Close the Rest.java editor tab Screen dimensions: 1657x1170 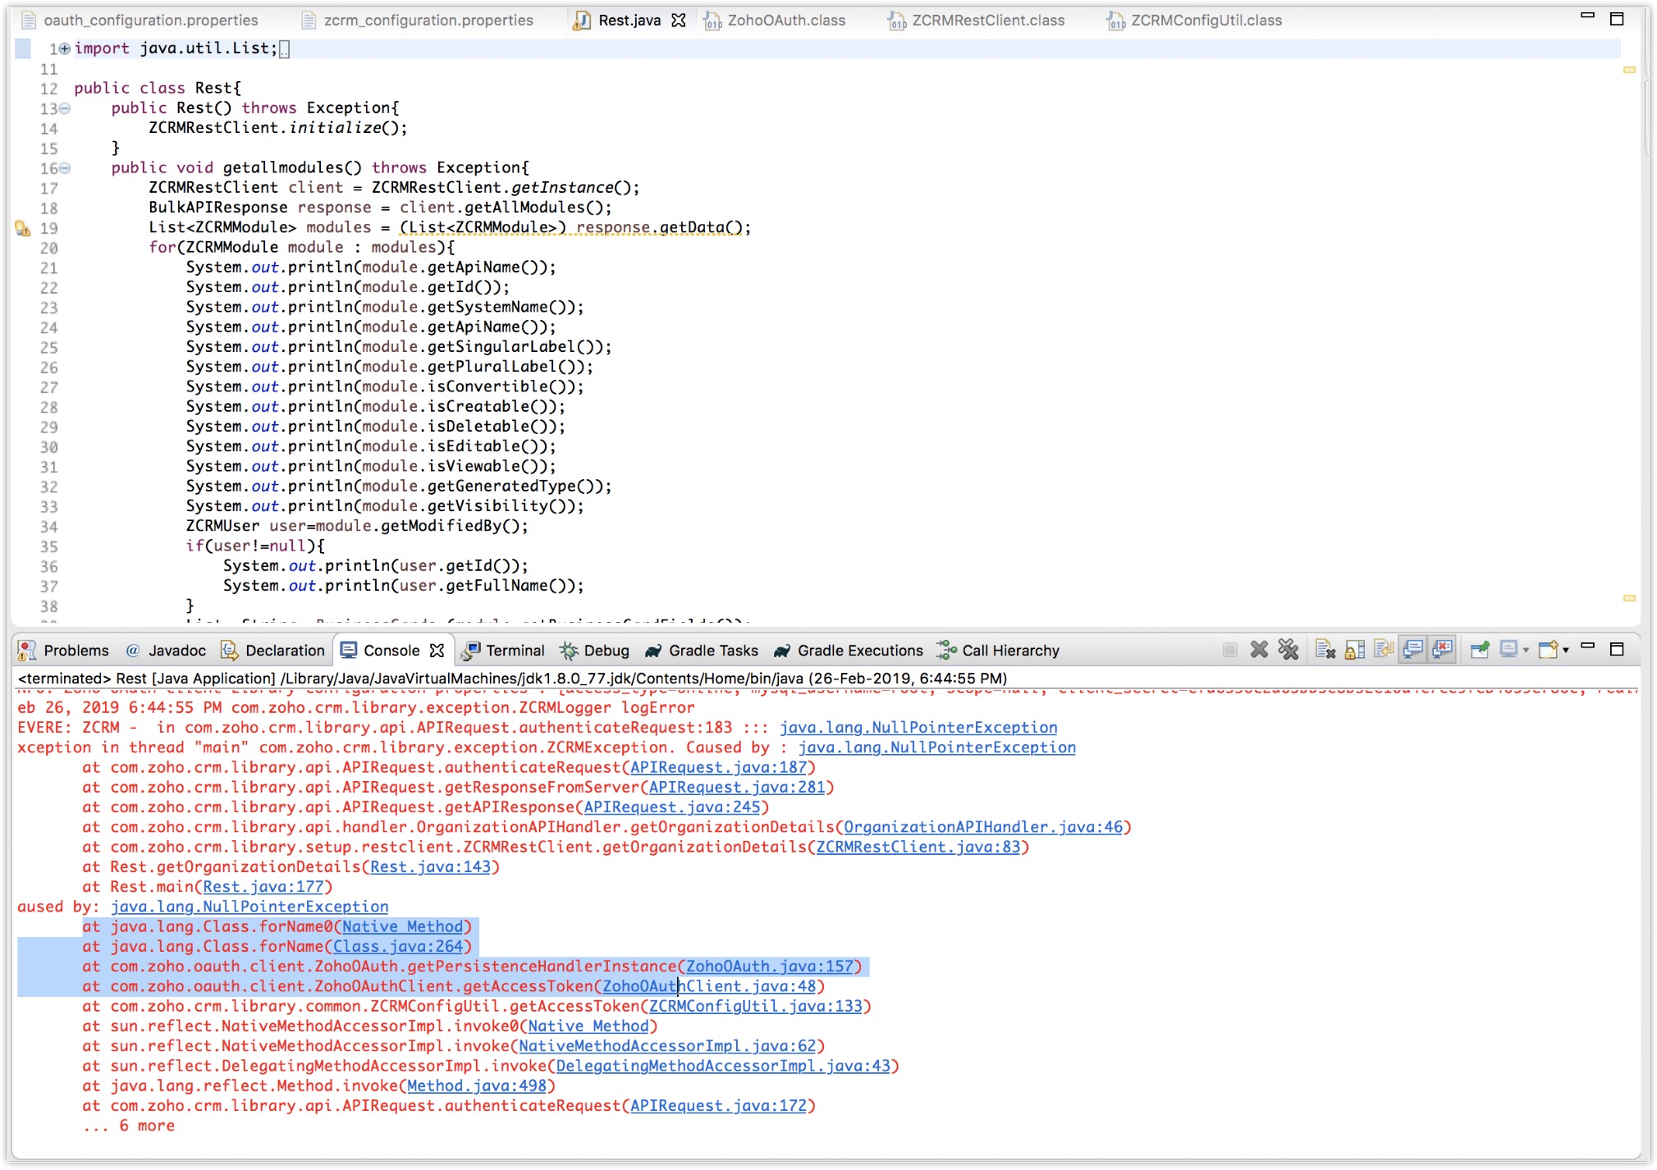pos(679,21)
